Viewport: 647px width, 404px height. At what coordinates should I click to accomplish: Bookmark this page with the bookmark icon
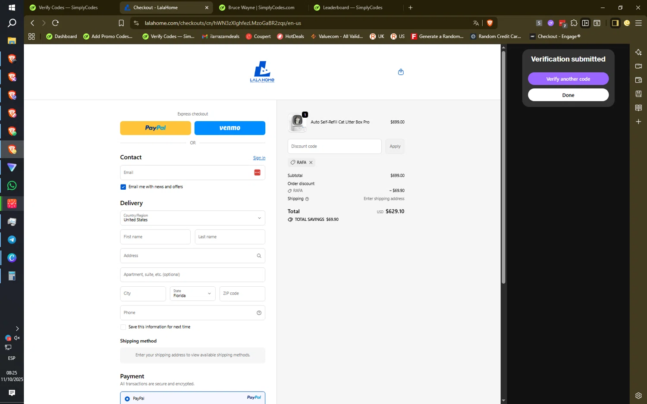(x=121, y=23)
